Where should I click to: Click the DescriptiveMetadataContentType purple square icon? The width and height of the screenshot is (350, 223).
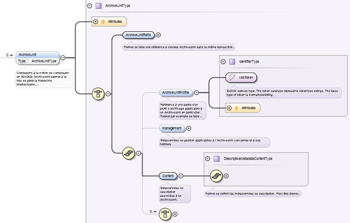click(x=217, y=159)
